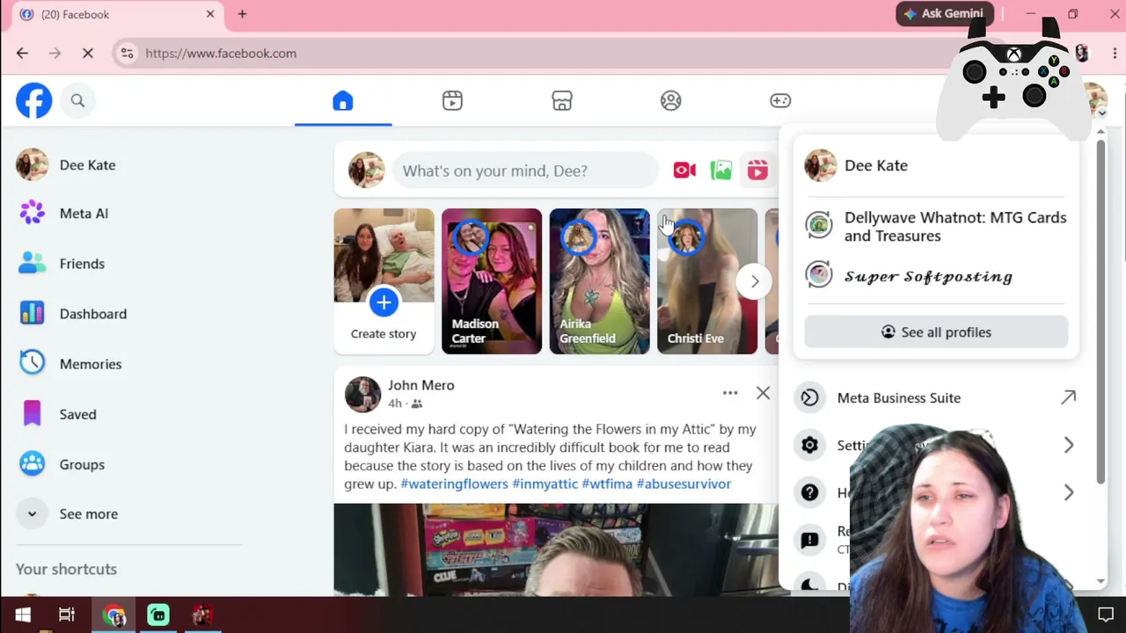Viewport: 1126px width, 633px height.
Task: Click the plus icon on Create story
Action: (384, 302)
